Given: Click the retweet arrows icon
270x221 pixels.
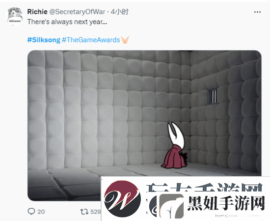Looking at the screenshot, I should (84, 212).
